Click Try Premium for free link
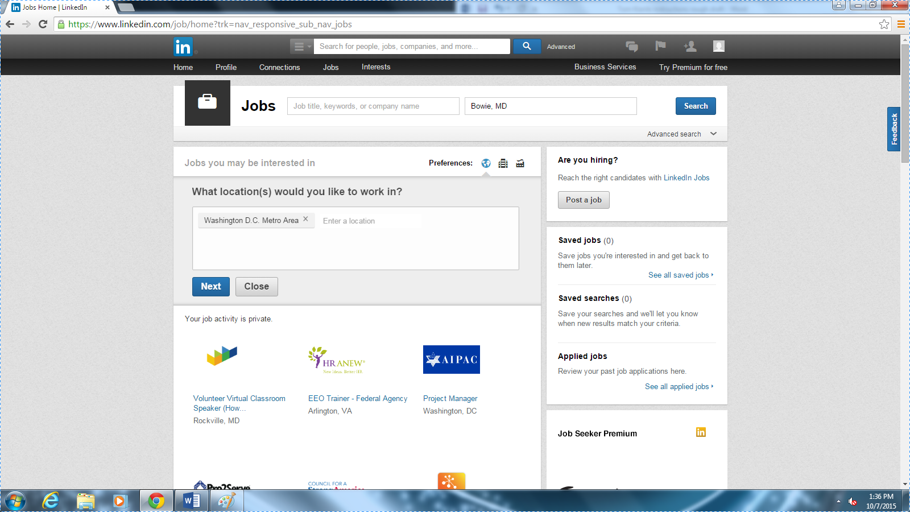The height and width of the screenshot is (512, 910). point(693,67)
